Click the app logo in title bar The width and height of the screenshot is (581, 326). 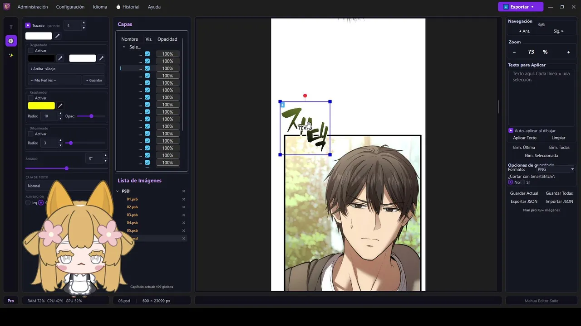click(x=7, y=7)
